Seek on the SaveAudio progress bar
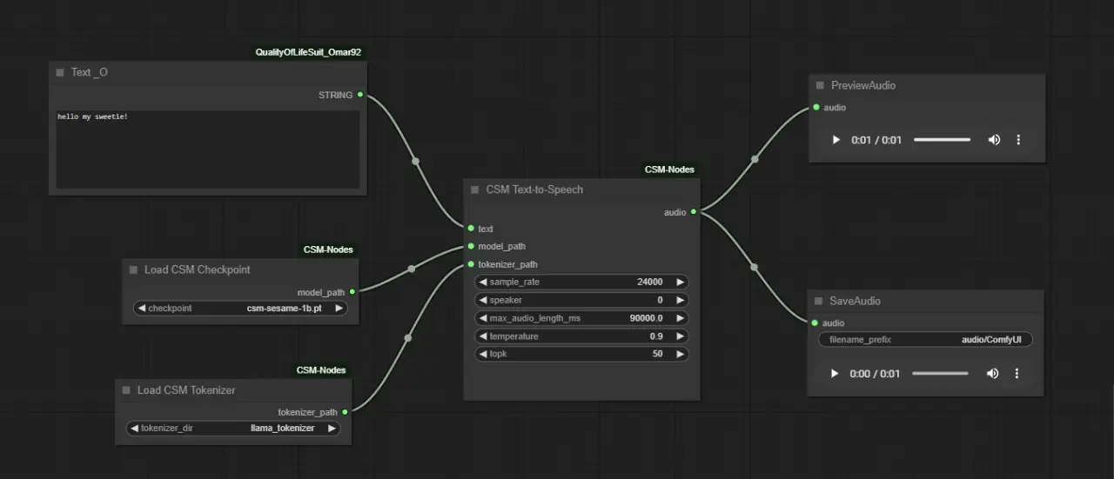 [940, 374]
